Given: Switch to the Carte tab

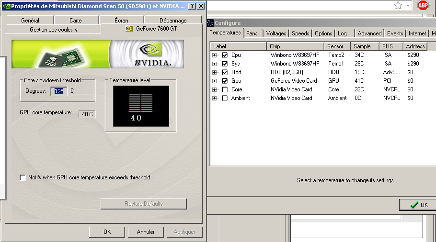Looking at the screenshot, I should click(76, 20).
